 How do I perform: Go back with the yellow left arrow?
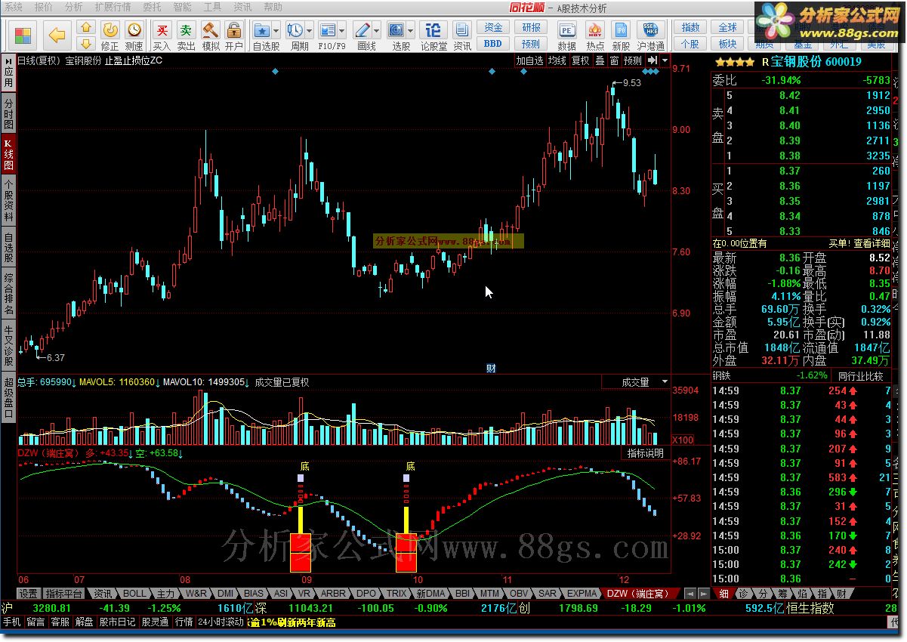click(57, 35)
